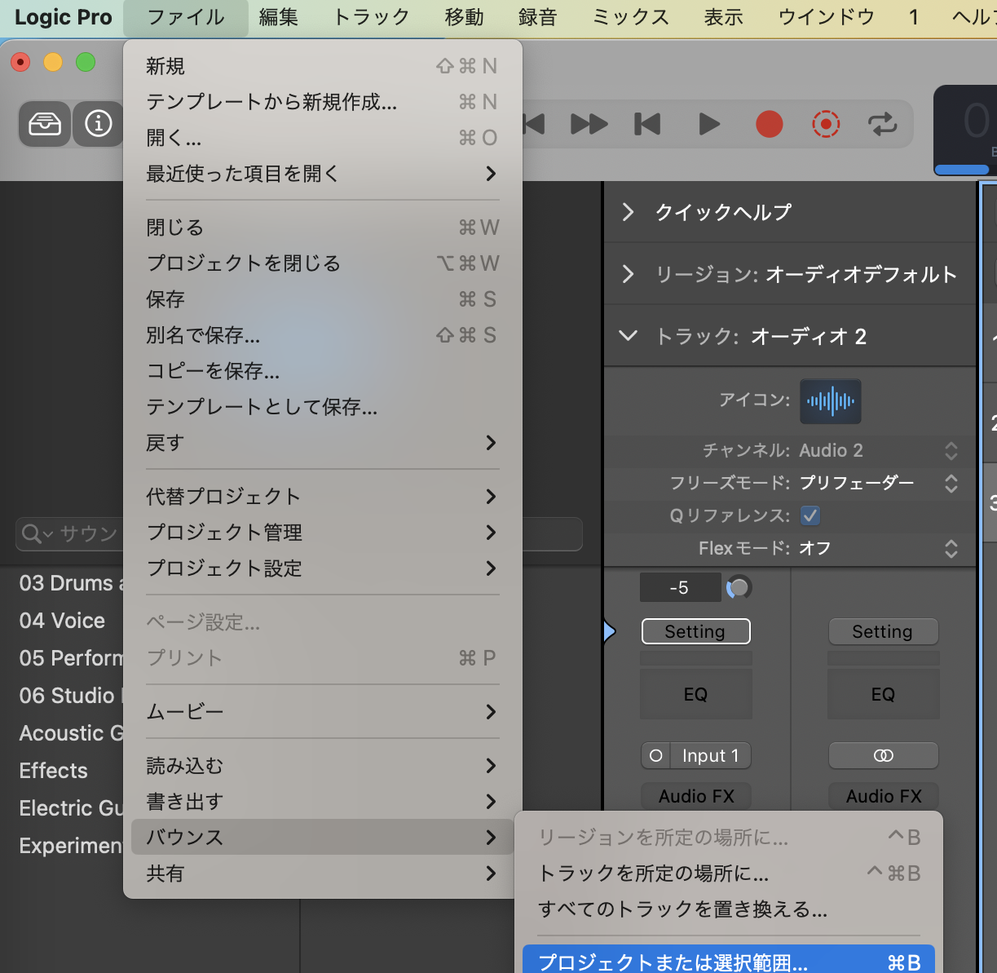Select the Effects library category

coord(53,771)
